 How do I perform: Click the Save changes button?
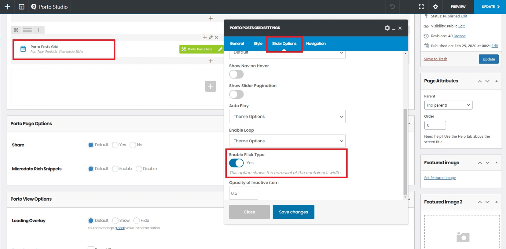tap(293, 212)
